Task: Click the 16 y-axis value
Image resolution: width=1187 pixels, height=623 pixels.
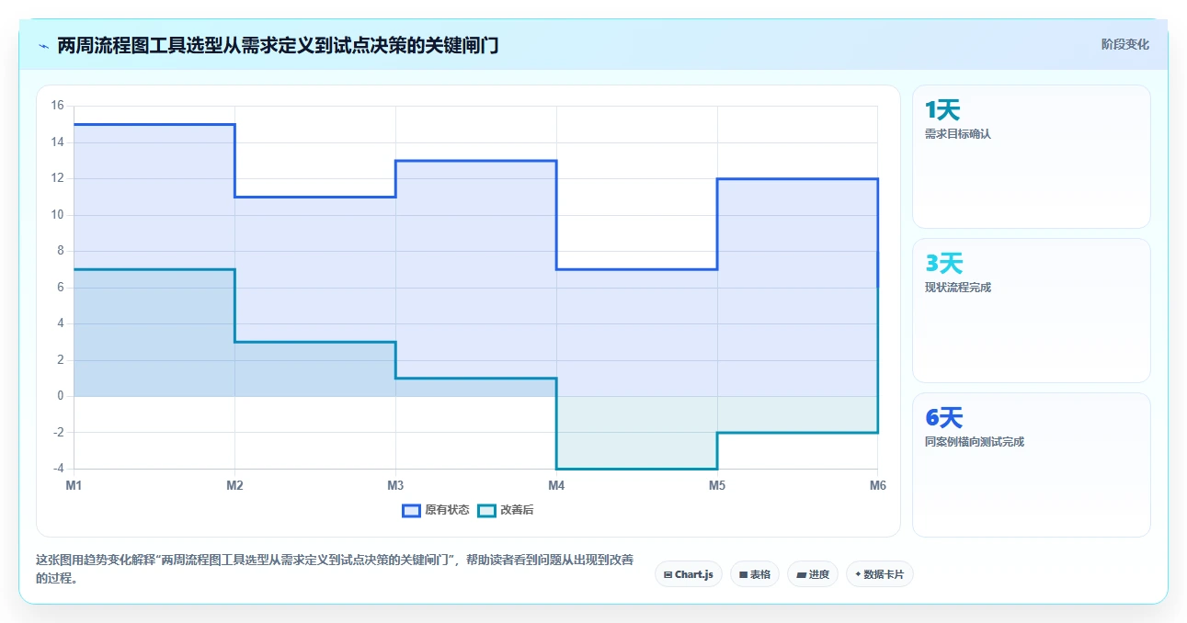Action: tap(57, 106)
